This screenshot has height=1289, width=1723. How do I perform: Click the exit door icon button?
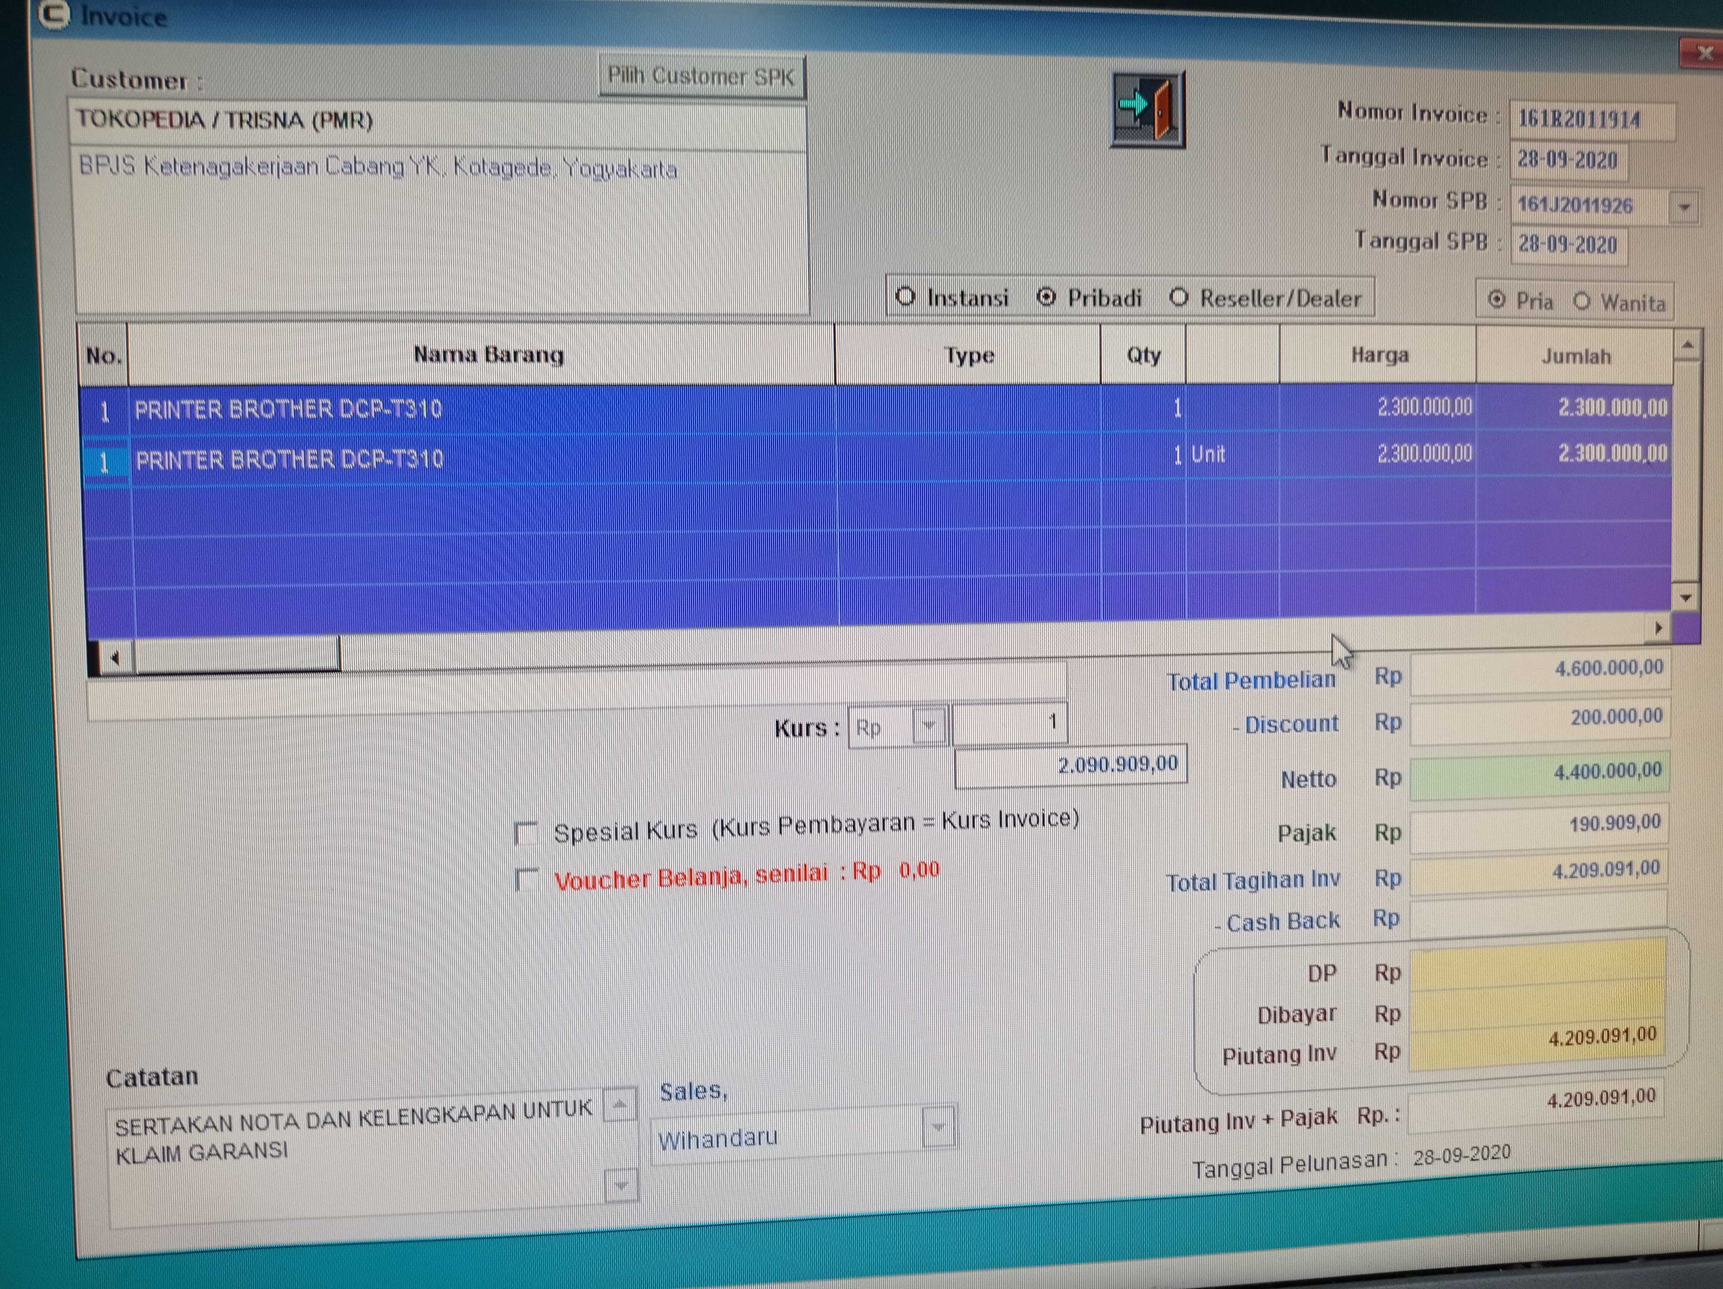pyautogui.click(x=1148, y=109)
